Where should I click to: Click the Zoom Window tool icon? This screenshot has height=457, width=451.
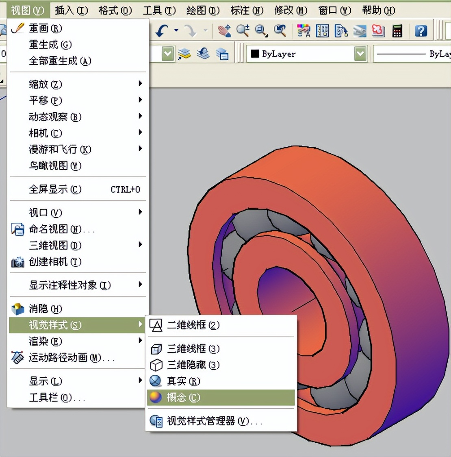(261, 31)
